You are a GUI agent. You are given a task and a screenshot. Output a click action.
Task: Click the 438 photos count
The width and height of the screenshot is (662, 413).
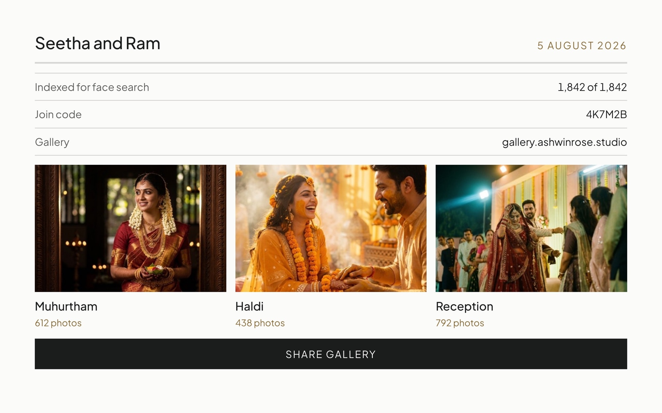pyautogui.click(x=260, y=323)
